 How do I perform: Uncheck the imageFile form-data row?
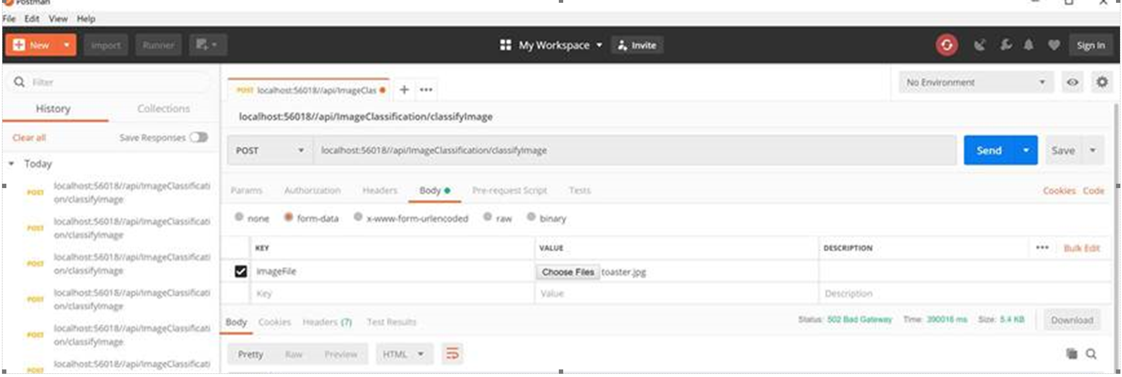[x=241, y=271]
